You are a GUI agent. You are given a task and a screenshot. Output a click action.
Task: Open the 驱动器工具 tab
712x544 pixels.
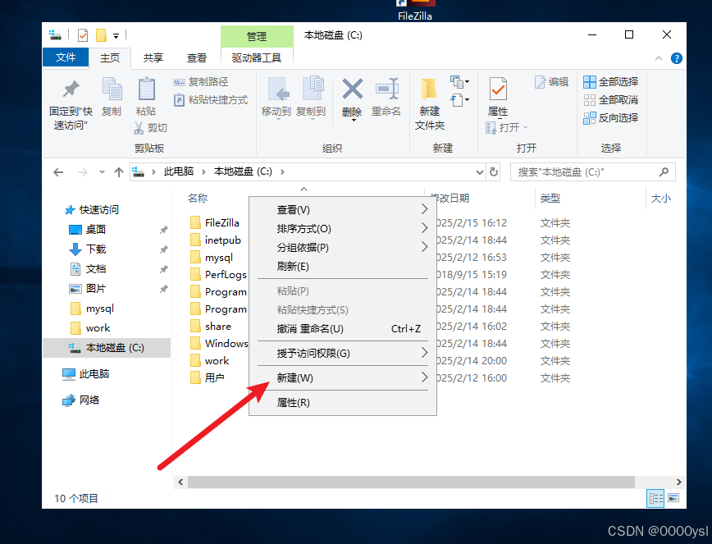(257, 57)
